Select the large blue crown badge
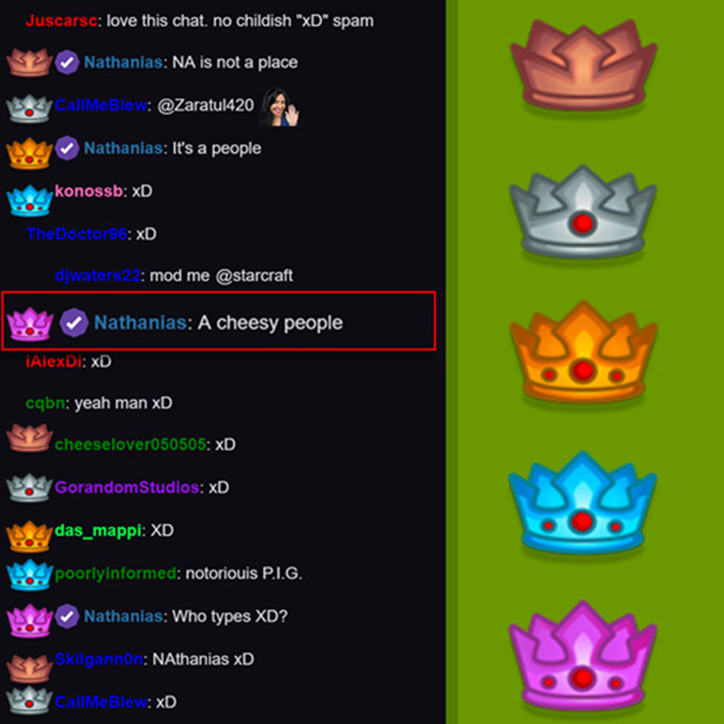 coord(582,502)
